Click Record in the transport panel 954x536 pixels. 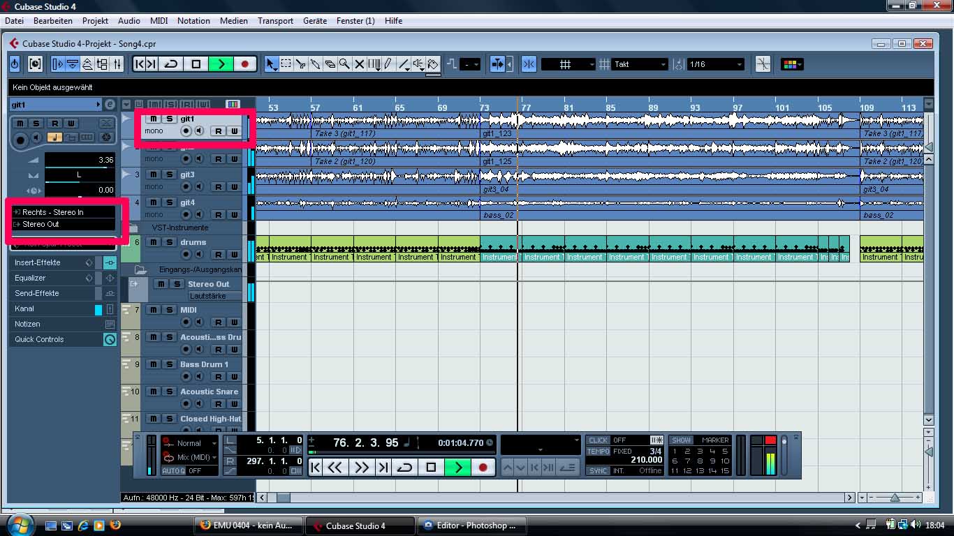pos(483,468)
